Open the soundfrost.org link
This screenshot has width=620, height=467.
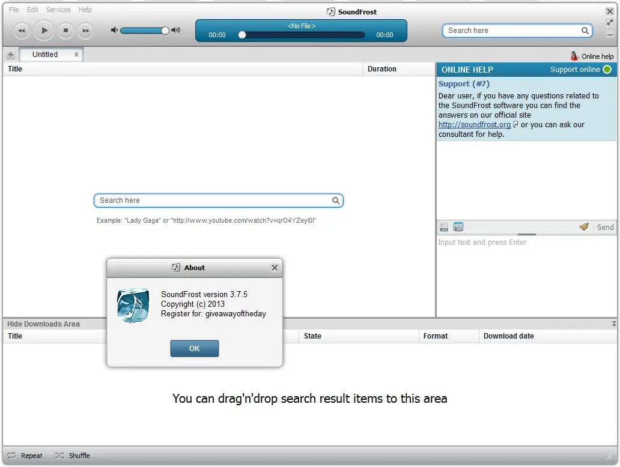[x=474, y=124]
